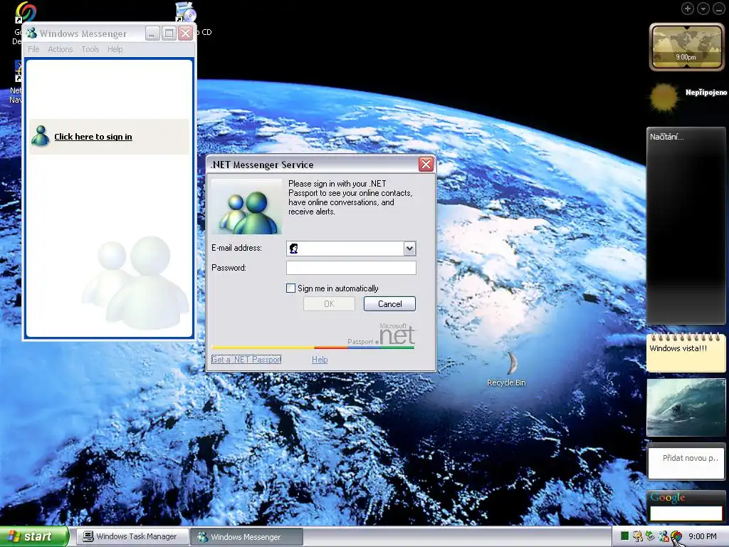Click the sidebar minimize icon at top right
The height and width of the screenshot is (547, 729).
coord(719,9)
